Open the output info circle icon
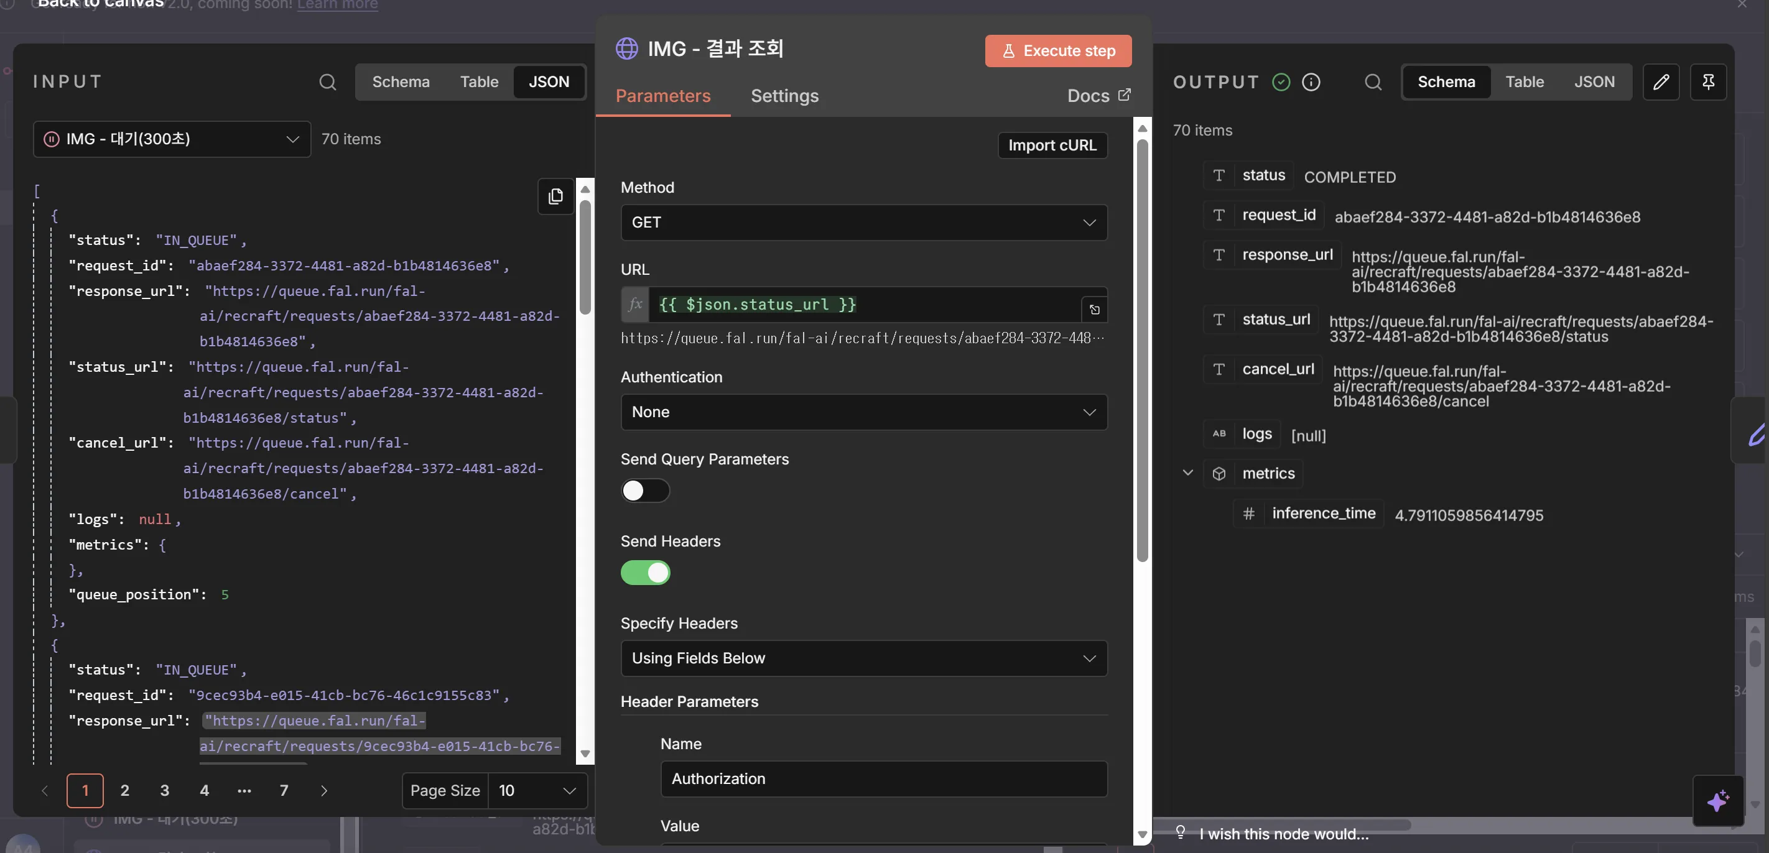 [x=1311, y=81]
